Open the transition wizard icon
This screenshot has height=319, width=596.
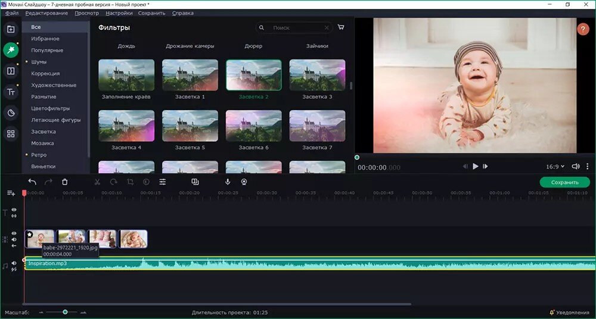point(195,182)
